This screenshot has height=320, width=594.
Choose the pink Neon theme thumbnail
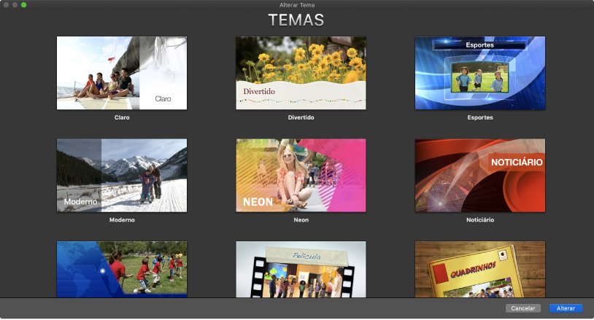point(301,176)
